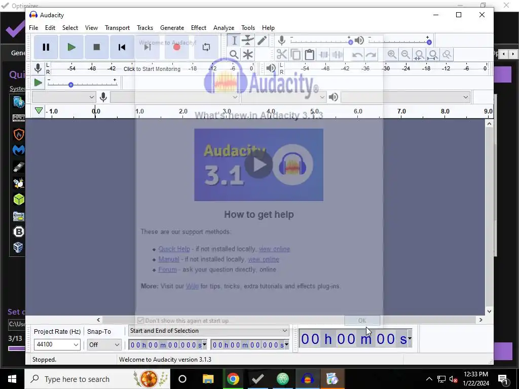Select the Zoom (magnifier) tool
The height and width of the screenshot is (389, 519).
point(234,54)
